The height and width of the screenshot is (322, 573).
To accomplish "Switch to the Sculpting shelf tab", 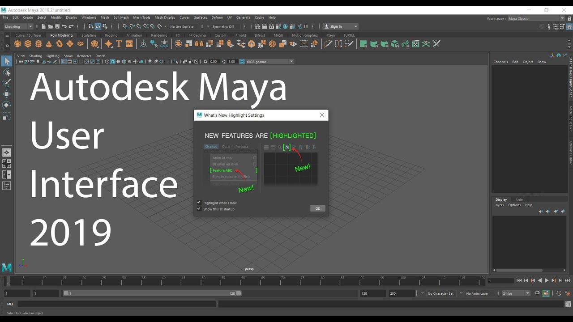I will [x=89, y=35].
